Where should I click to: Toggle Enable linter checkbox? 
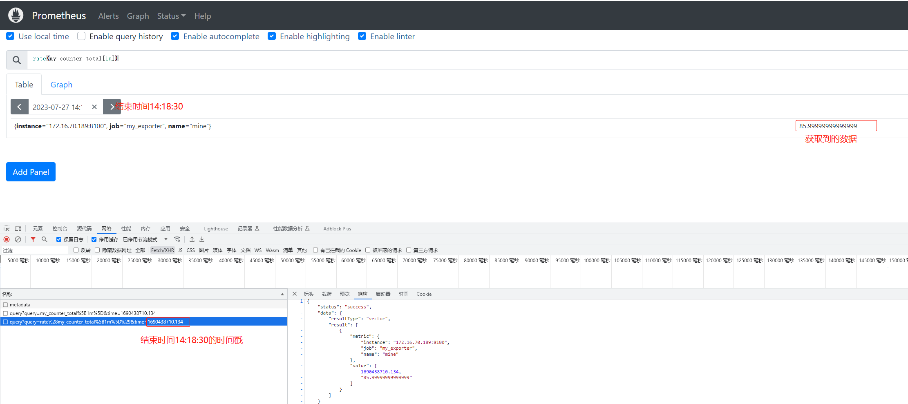pos(362,36)
